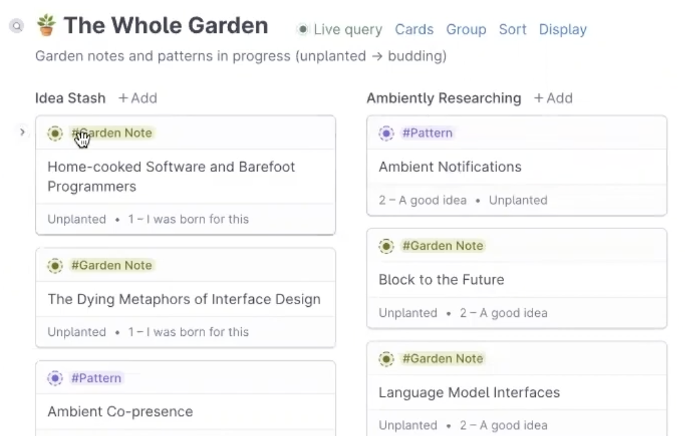Click the #Garden Note tag on Language Model Interfaces
This screenshot has height=436, width=692.
(x=443, y=359)
